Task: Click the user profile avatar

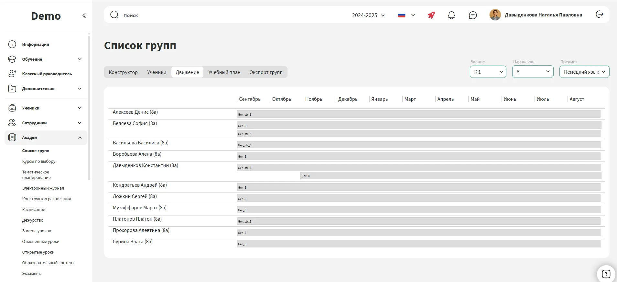Action: pyautogui.click(x=495, y=15)
